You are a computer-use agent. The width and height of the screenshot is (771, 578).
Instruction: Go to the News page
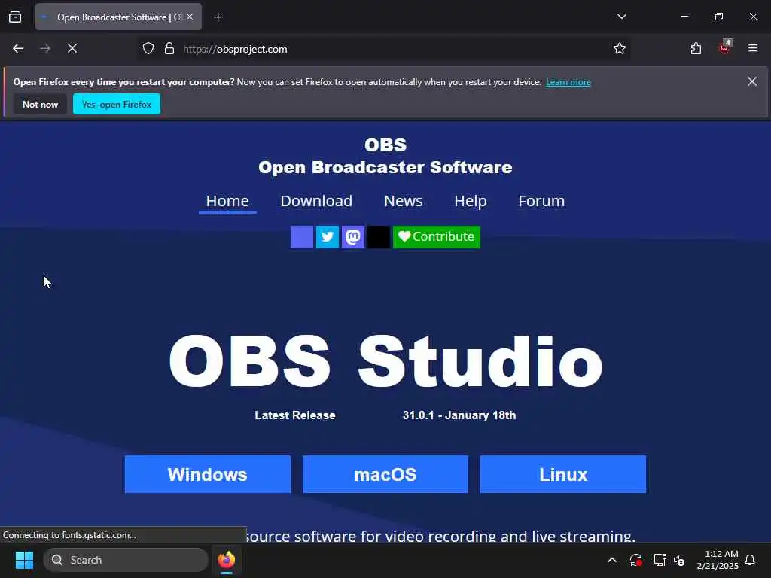(x=404, y=201)
